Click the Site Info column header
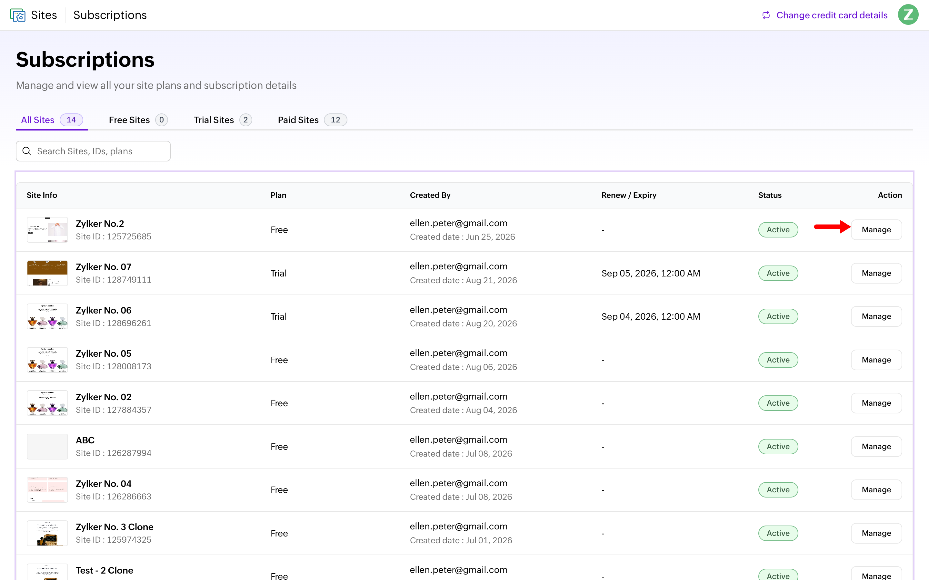This screenshot has height=580, width=929. coord(42,195)
